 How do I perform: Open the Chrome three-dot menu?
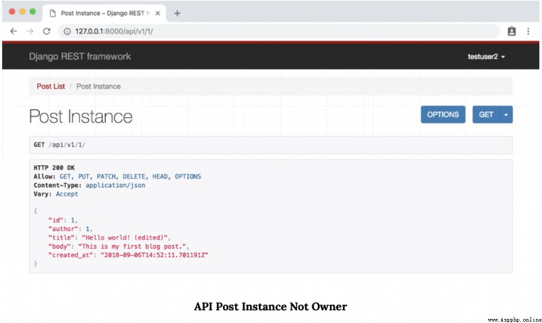click(x=528, y=31)
